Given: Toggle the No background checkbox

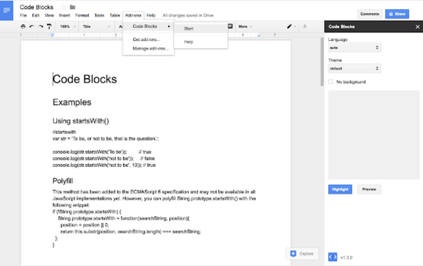Looking at the screenshot, I should 331,82.
